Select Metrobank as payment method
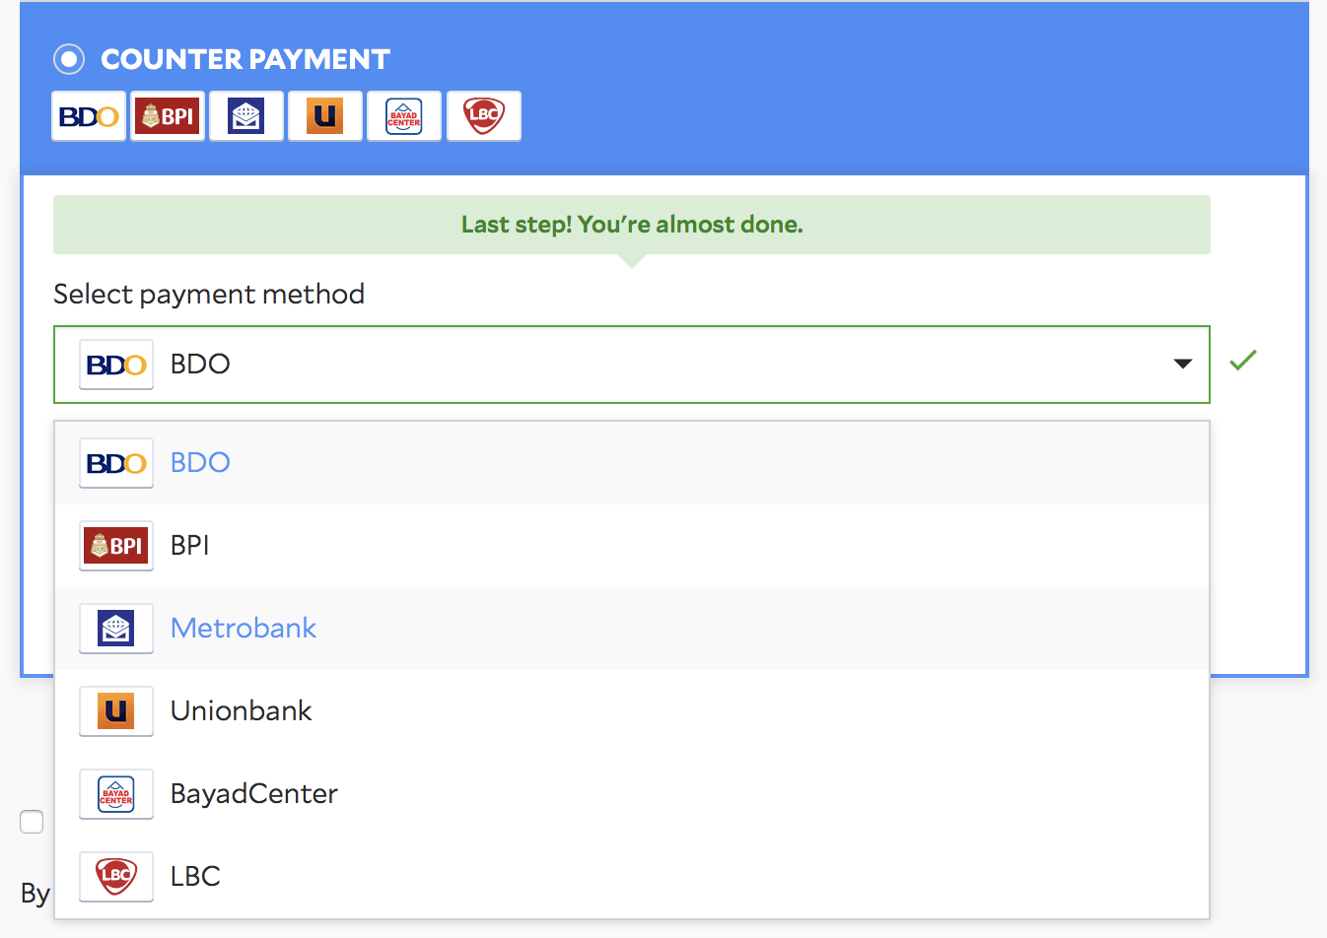Image resolution: width=1327 pixels, height=938 pixels. click(244, 628)
